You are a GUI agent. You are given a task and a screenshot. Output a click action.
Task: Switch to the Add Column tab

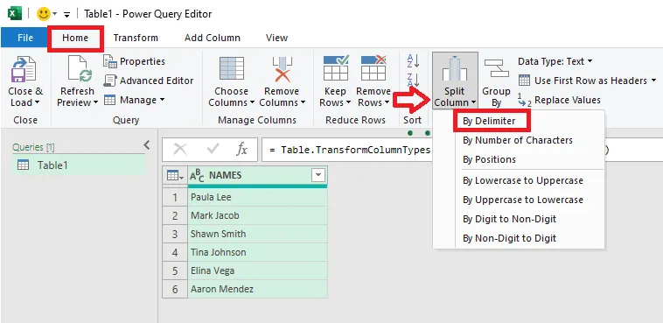[213, 38]
